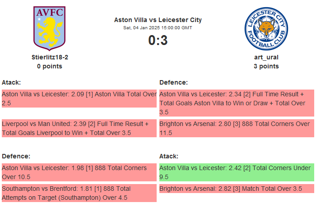Open the art_ural player name

pos(266,57)
